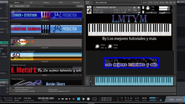Click Browse under E. Metal L. library
Viewport: 185px width, 104px height.
[x=45, y=75]
